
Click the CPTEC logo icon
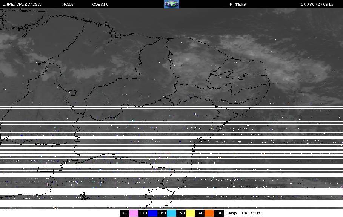click(x=171, y=4)
